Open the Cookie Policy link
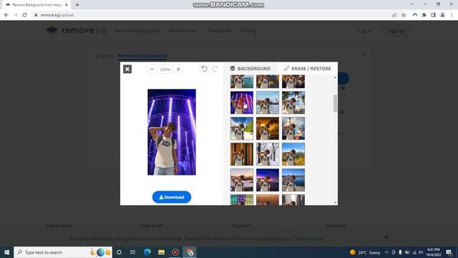The image size is (458, 258). tap(308, 239)
